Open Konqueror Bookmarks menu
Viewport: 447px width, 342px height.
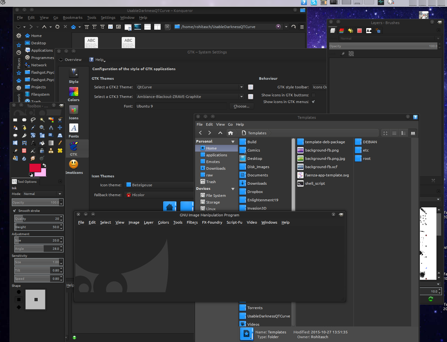(x=72, y=18)
